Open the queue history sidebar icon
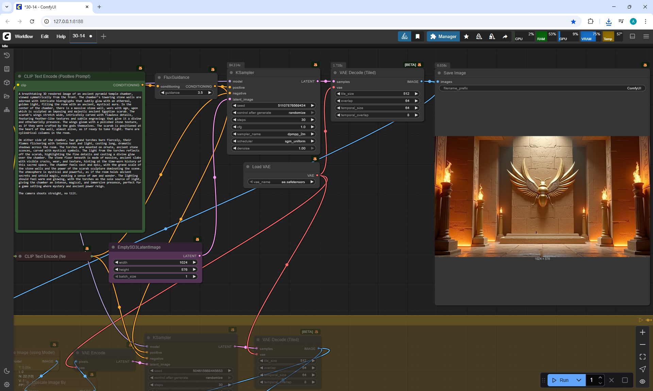 (x=7, y=55)
